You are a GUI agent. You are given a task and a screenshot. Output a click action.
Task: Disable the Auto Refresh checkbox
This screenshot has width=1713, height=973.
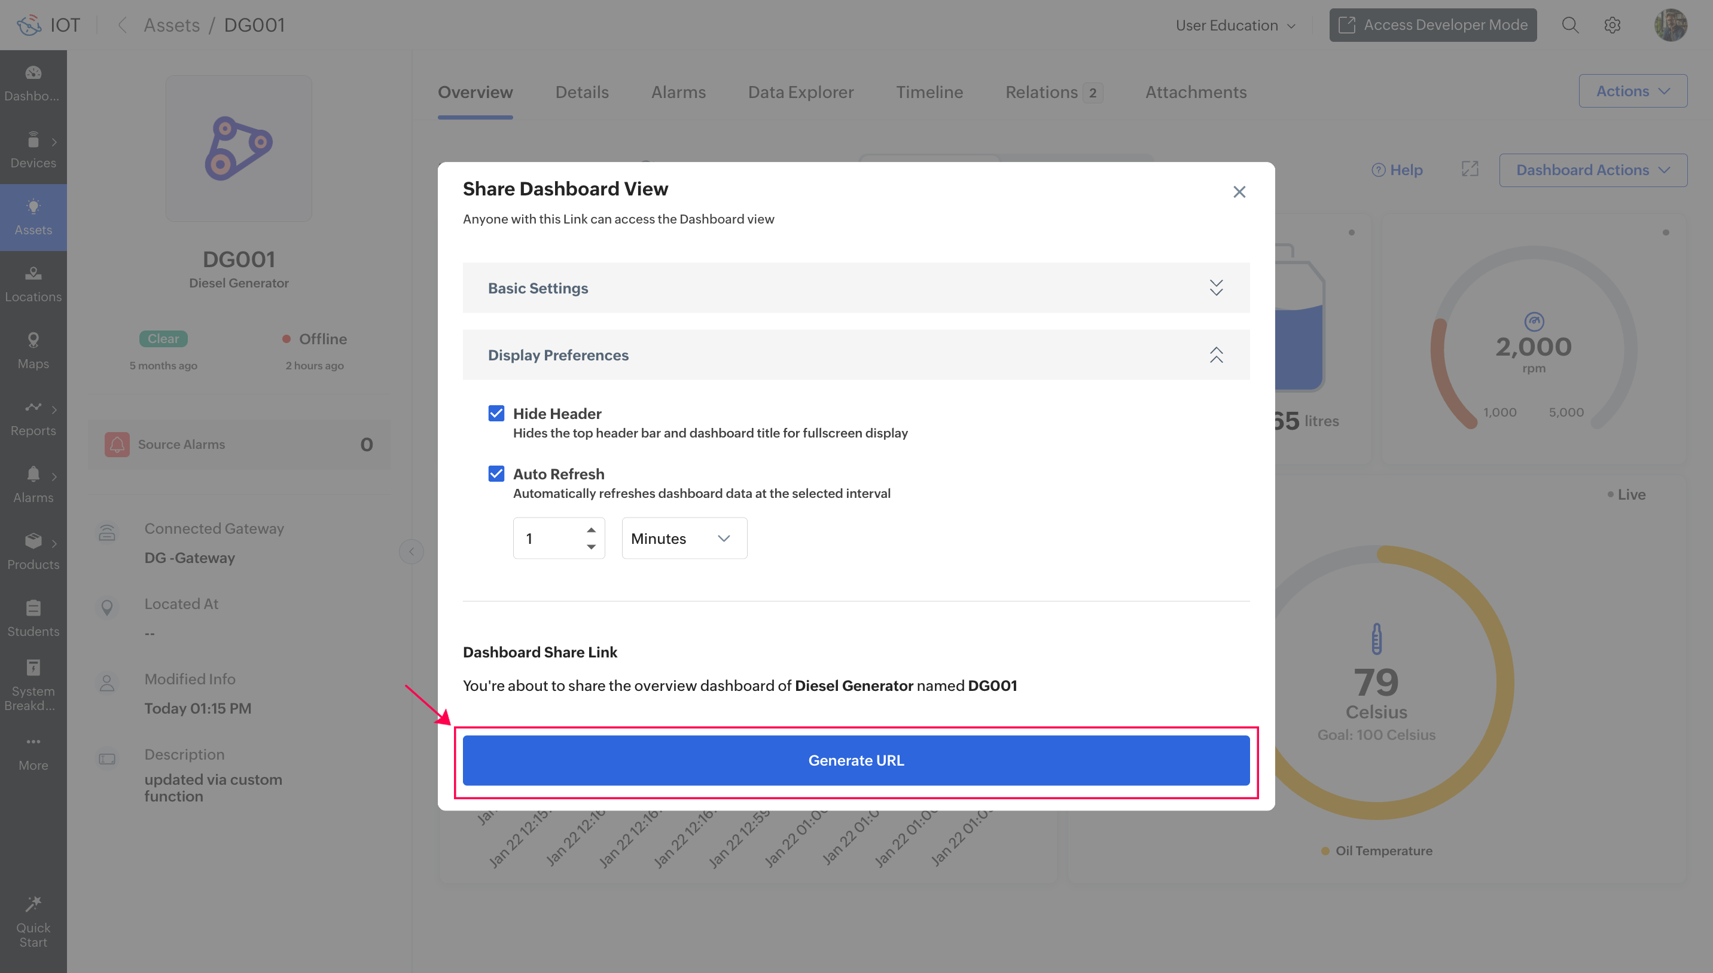pyautogui.click(x=496, y=474)
